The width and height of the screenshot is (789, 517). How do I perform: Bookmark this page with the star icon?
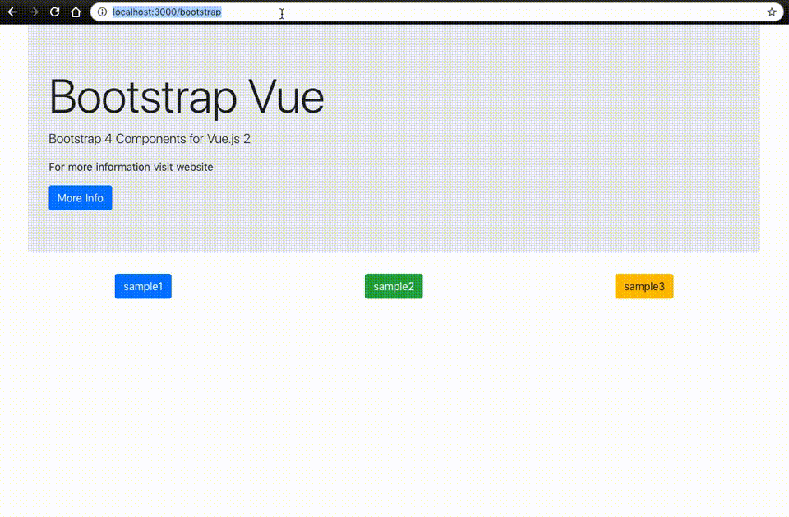pos(772,12)
